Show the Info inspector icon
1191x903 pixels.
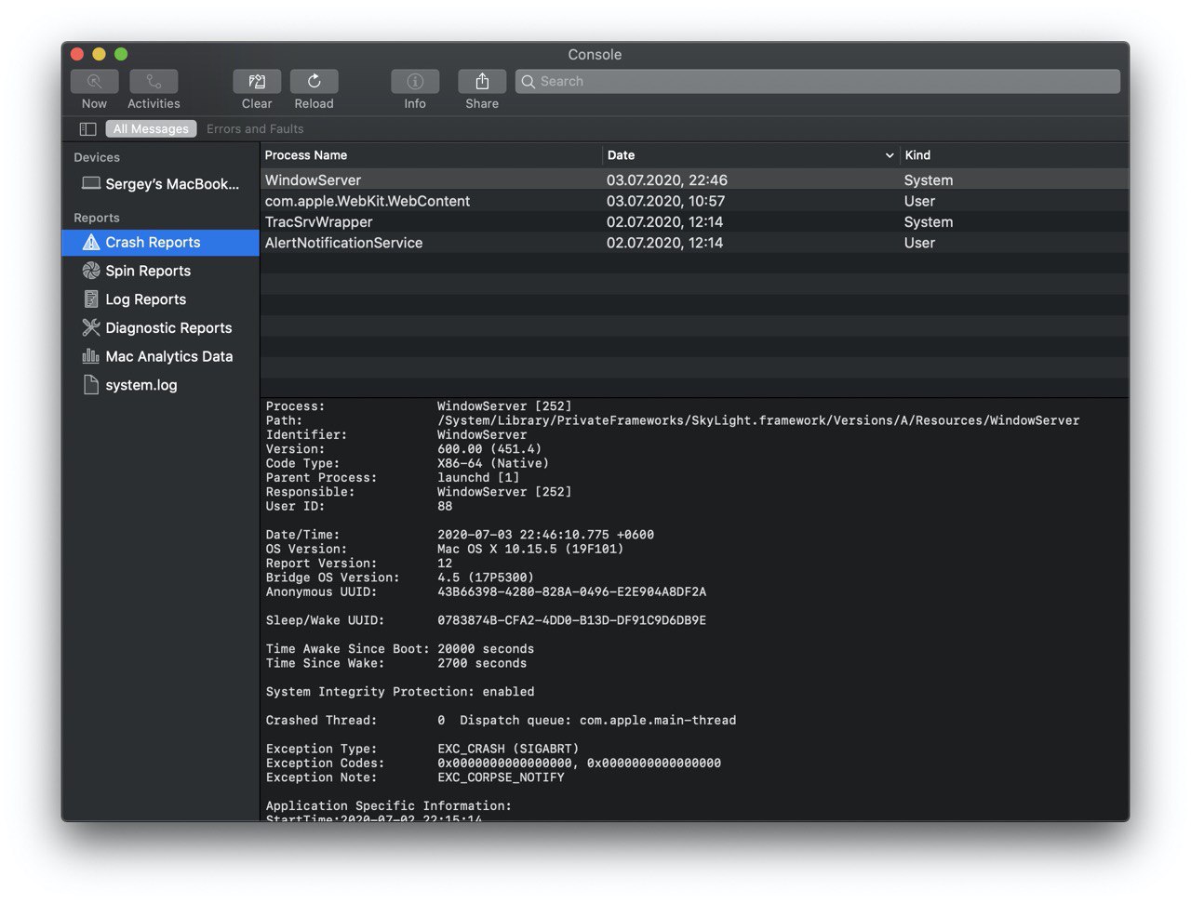point(415,82)
